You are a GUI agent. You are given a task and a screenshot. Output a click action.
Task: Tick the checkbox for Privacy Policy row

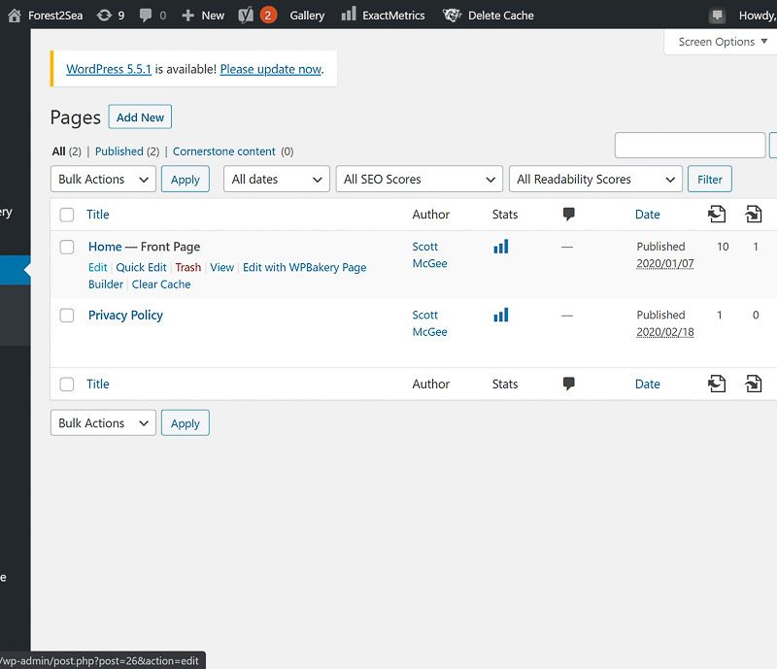coord(67,316)
